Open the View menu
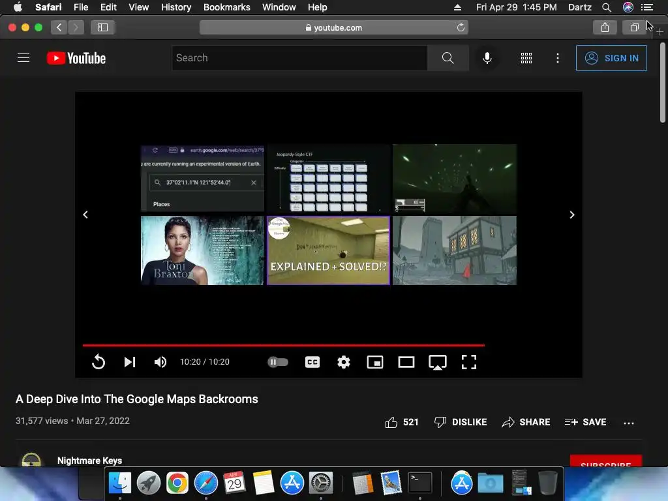The image size is (668, 501). (x=138, y=7)
